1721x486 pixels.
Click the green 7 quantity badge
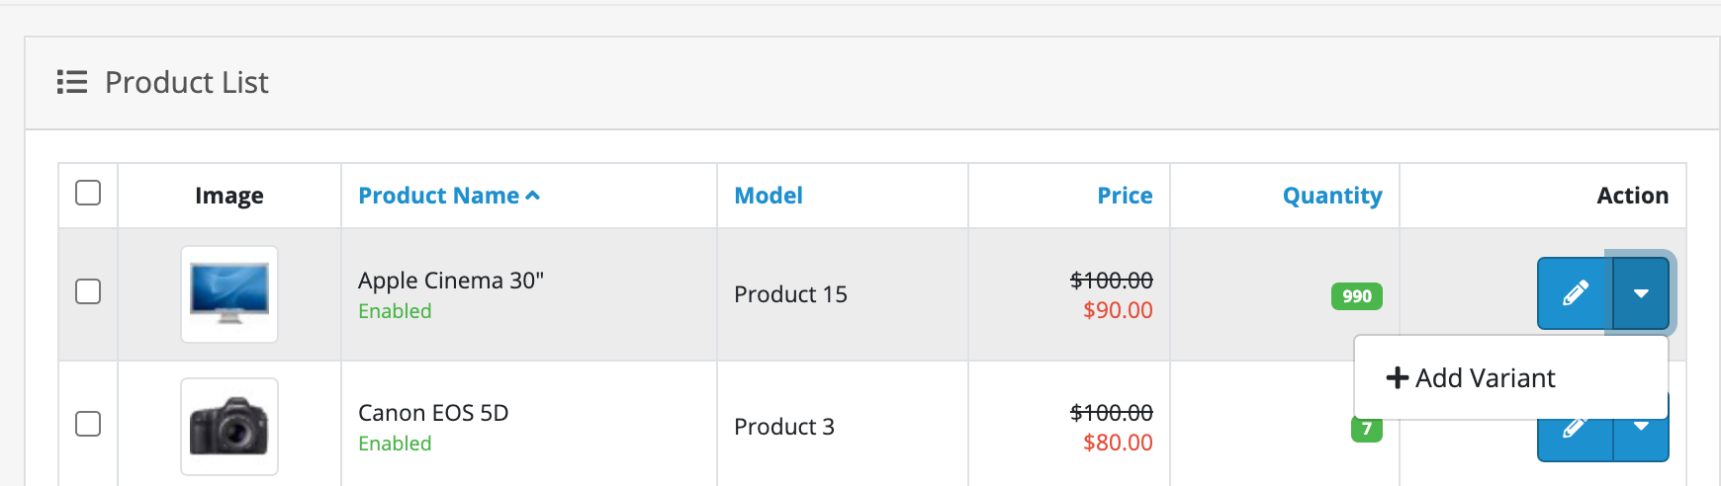pyautogui.click(x=1366, y=430)
